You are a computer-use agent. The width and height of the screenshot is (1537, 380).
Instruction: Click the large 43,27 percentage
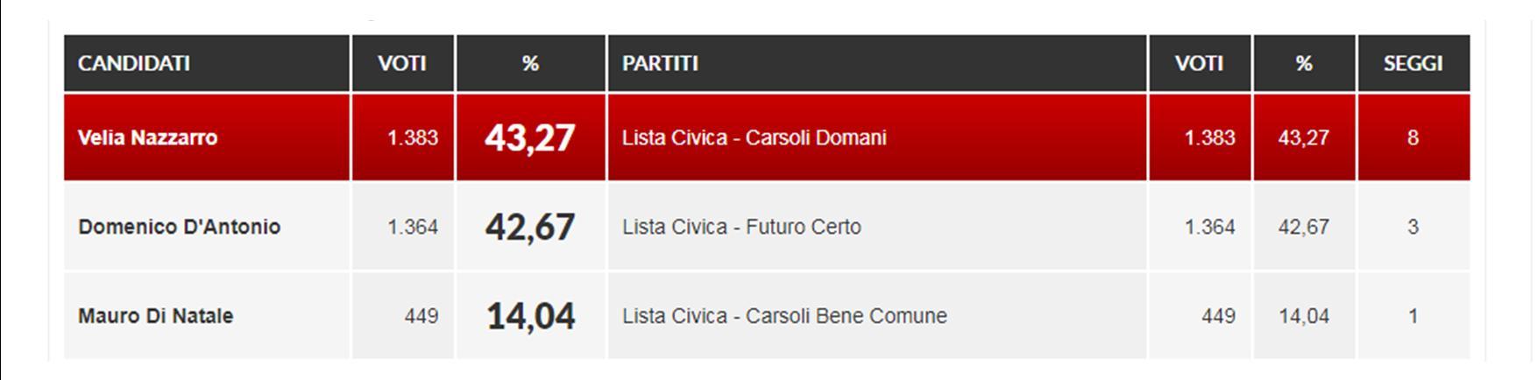(530, 137)
